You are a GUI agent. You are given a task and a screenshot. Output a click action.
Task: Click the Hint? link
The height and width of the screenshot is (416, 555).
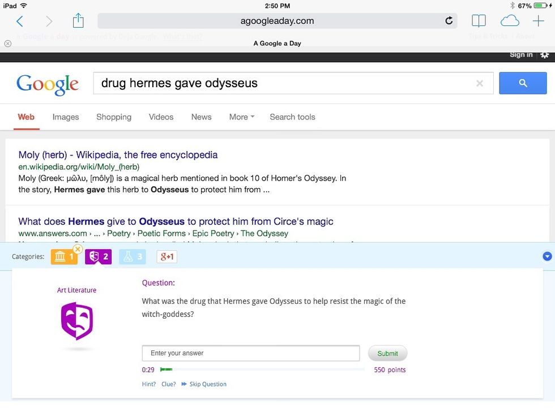tap(148, 384)
